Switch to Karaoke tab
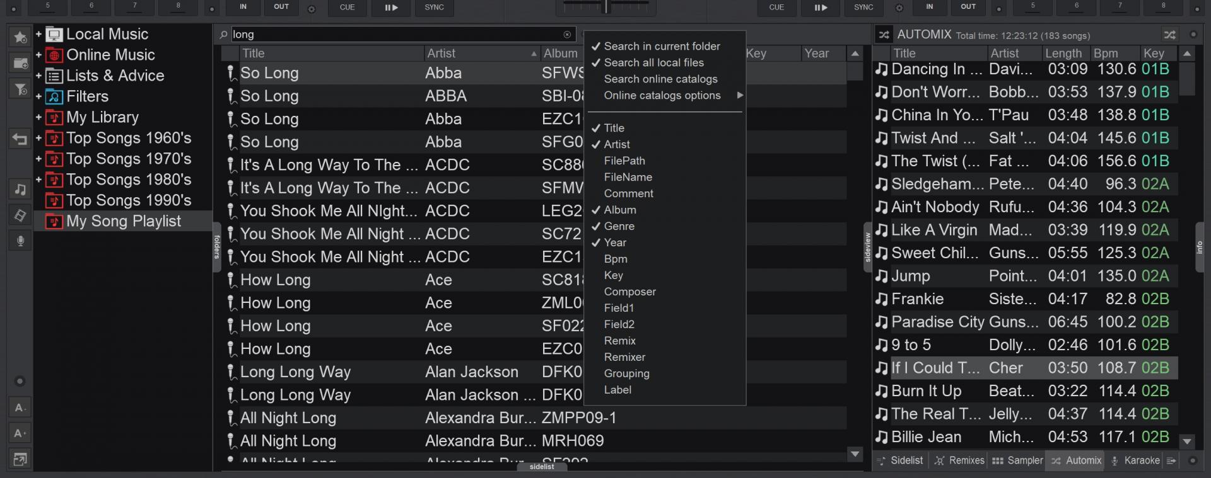The height and width of the screenshot is (478, 1211). [1135, 460]
